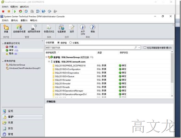This screenshot has width=181, height=138.
Task: Click the blue arrow send icon in VM toolbar
Action: coord(44,11)
